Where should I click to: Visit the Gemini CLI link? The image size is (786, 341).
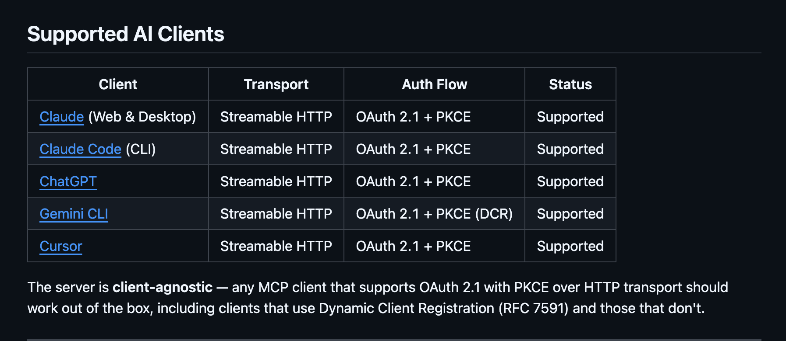(x=74, y=214)
